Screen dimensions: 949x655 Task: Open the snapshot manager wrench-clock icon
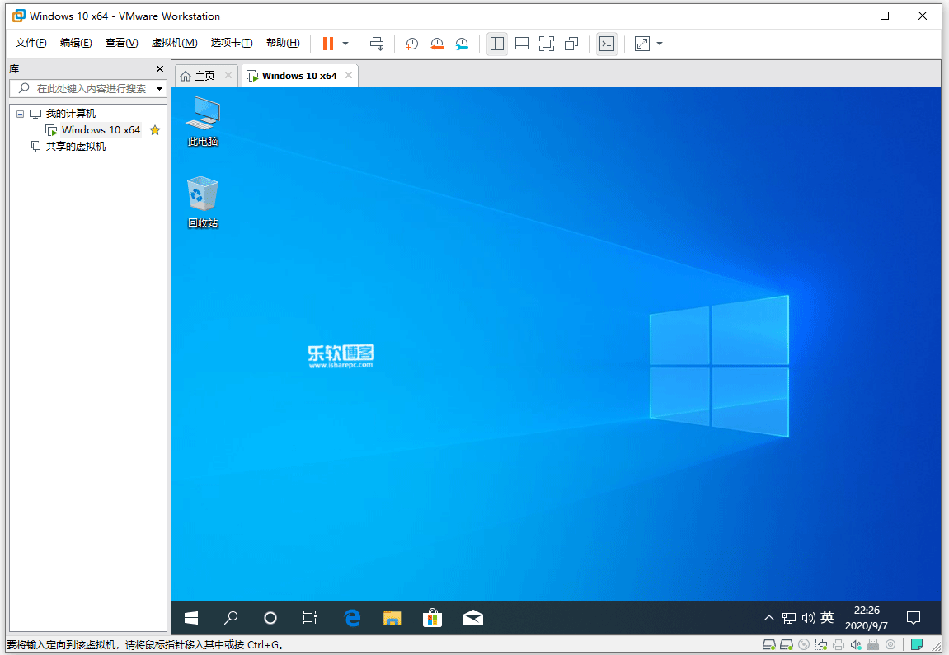point(462,44)
